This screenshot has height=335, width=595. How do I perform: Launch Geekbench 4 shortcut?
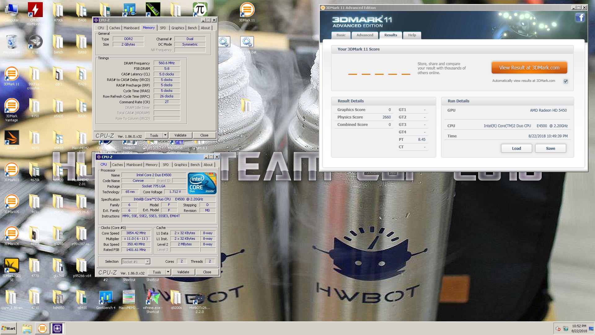pos(106,300)
